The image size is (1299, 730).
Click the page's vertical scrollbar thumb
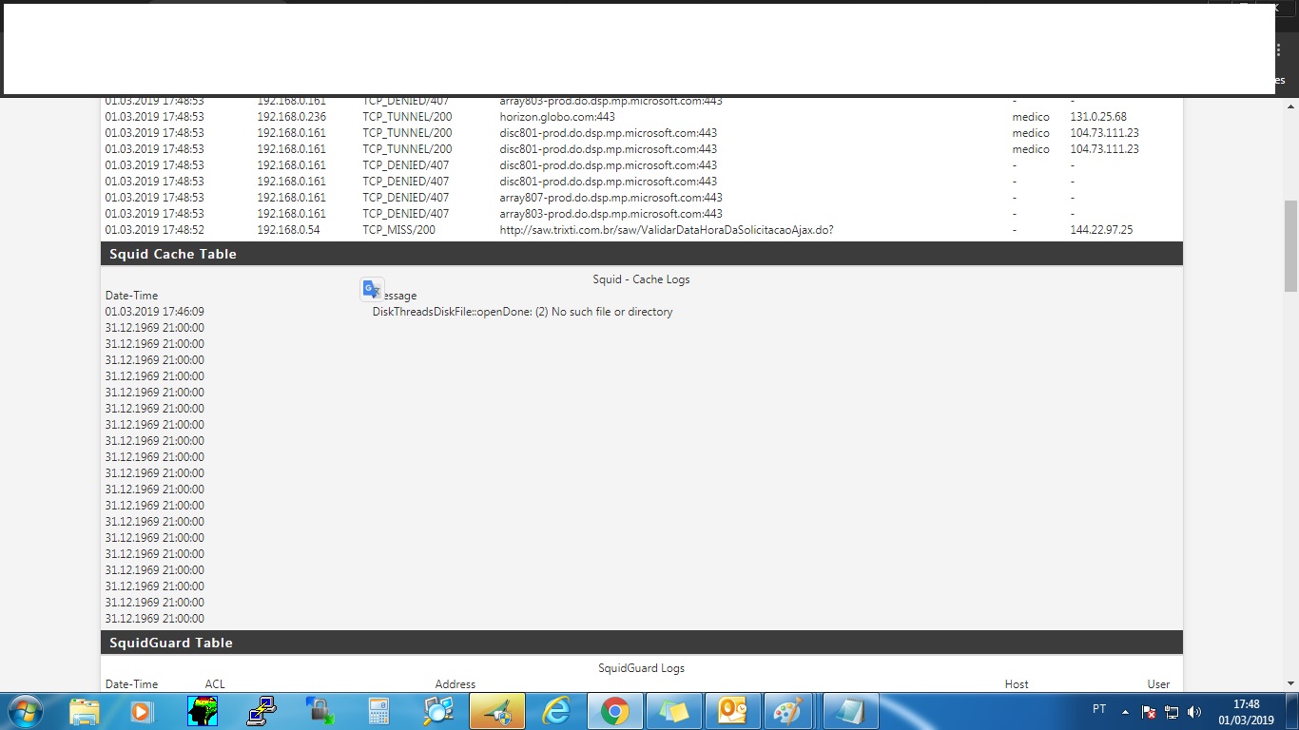(x=1290, y=245)
